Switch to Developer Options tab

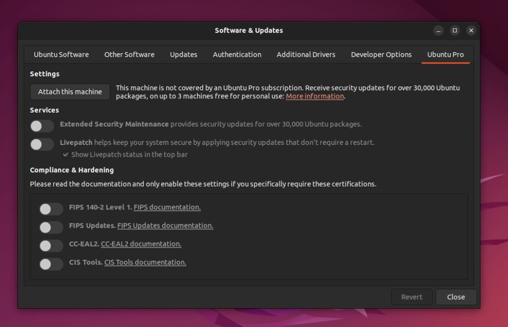click(381, 55)
